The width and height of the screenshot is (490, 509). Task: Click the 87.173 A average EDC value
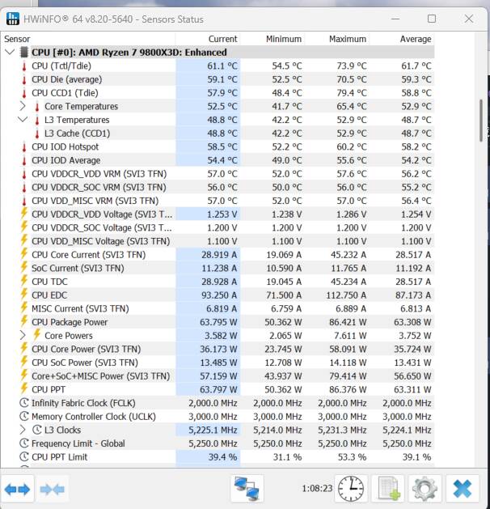(413, 295)
